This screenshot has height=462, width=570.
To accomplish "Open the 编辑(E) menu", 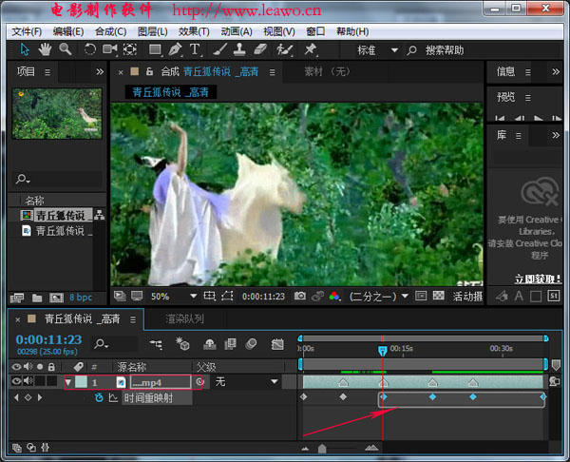I will click(68, 31).
